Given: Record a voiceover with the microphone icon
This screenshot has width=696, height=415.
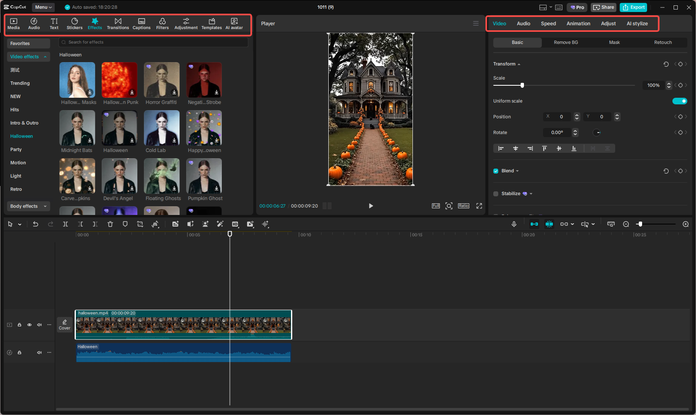Looking at the screenshot, I should (x=514, y=224).
